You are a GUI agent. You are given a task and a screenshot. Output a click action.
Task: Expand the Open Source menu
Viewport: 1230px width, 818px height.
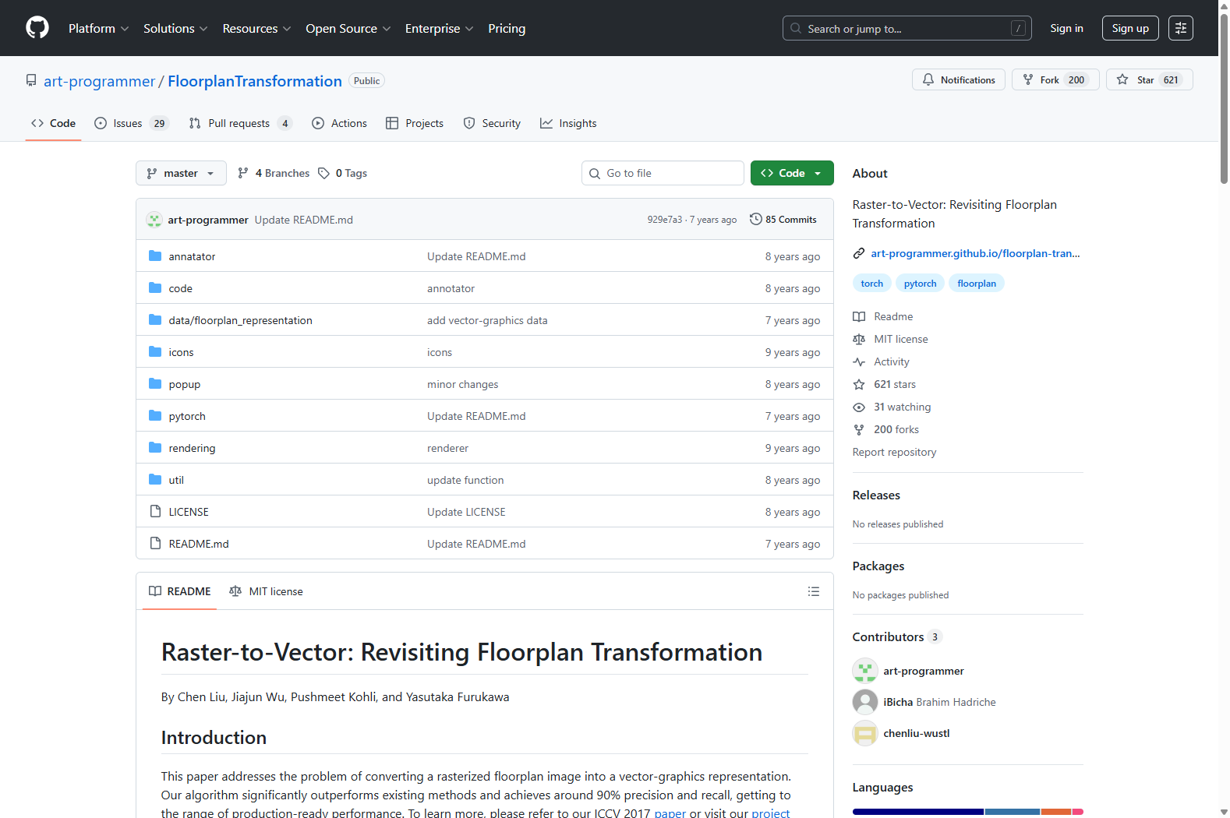348,28
